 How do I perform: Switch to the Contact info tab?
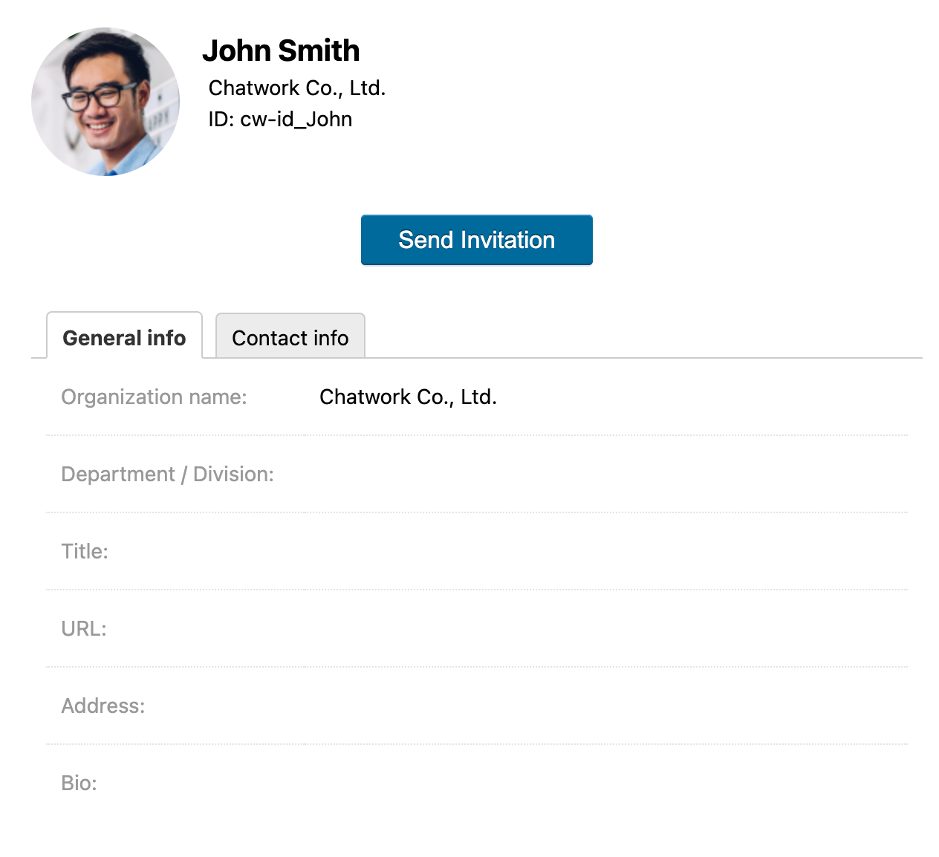click(290, 336)
